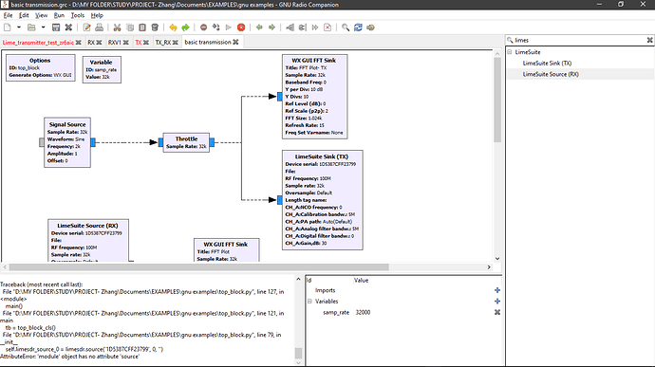Delete selected block with trash icon
This screenshot has width=655, height=367.
155,28
